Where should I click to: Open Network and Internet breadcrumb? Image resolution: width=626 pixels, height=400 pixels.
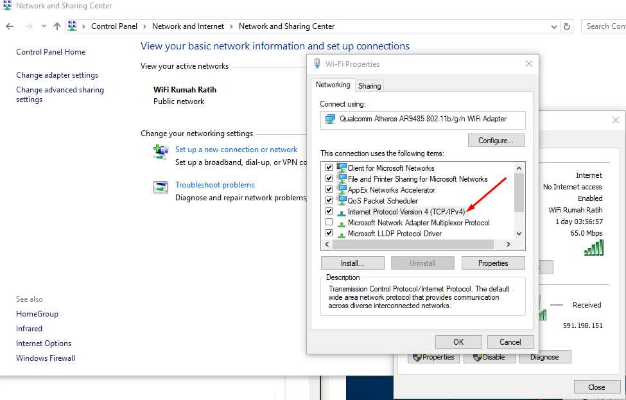tap(188, 26)
